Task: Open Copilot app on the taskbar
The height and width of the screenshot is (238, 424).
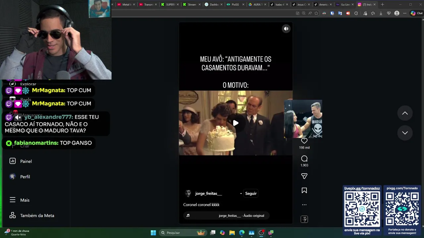Action: 222,233
